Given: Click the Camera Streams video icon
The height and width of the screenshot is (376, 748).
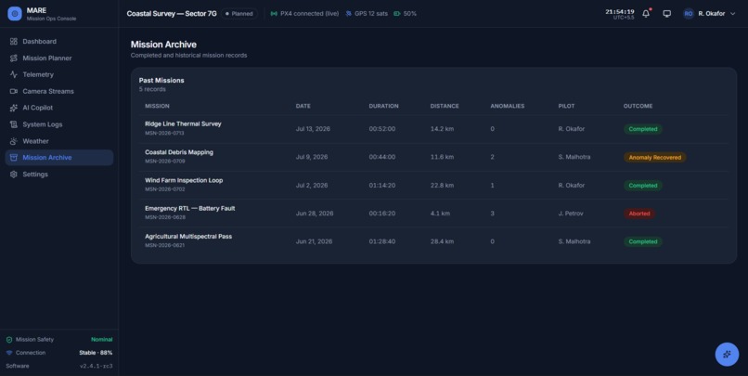Looking at the screenshot, I should (x=13, y=91).
